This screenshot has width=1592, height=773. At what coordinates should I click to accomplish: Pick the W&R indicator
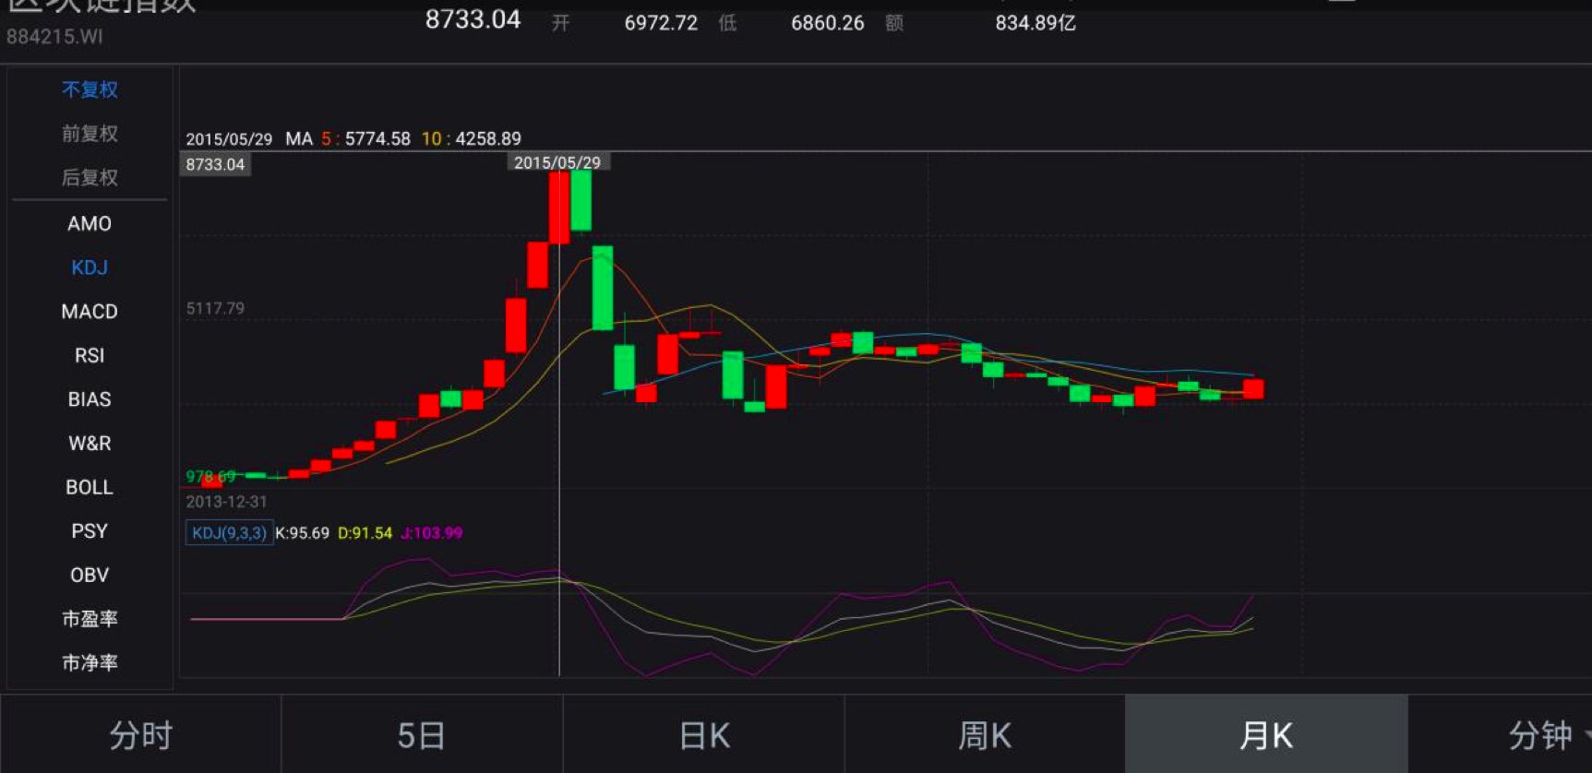(x=90, y=444)
